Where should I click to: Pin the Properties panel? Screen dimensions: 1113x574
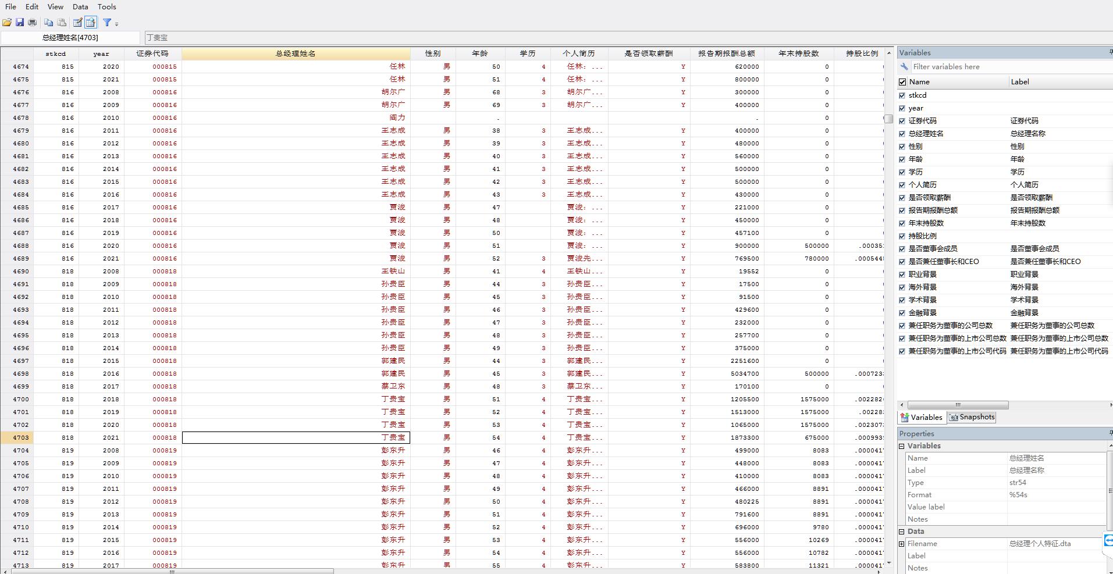[x=1110, y=433]
